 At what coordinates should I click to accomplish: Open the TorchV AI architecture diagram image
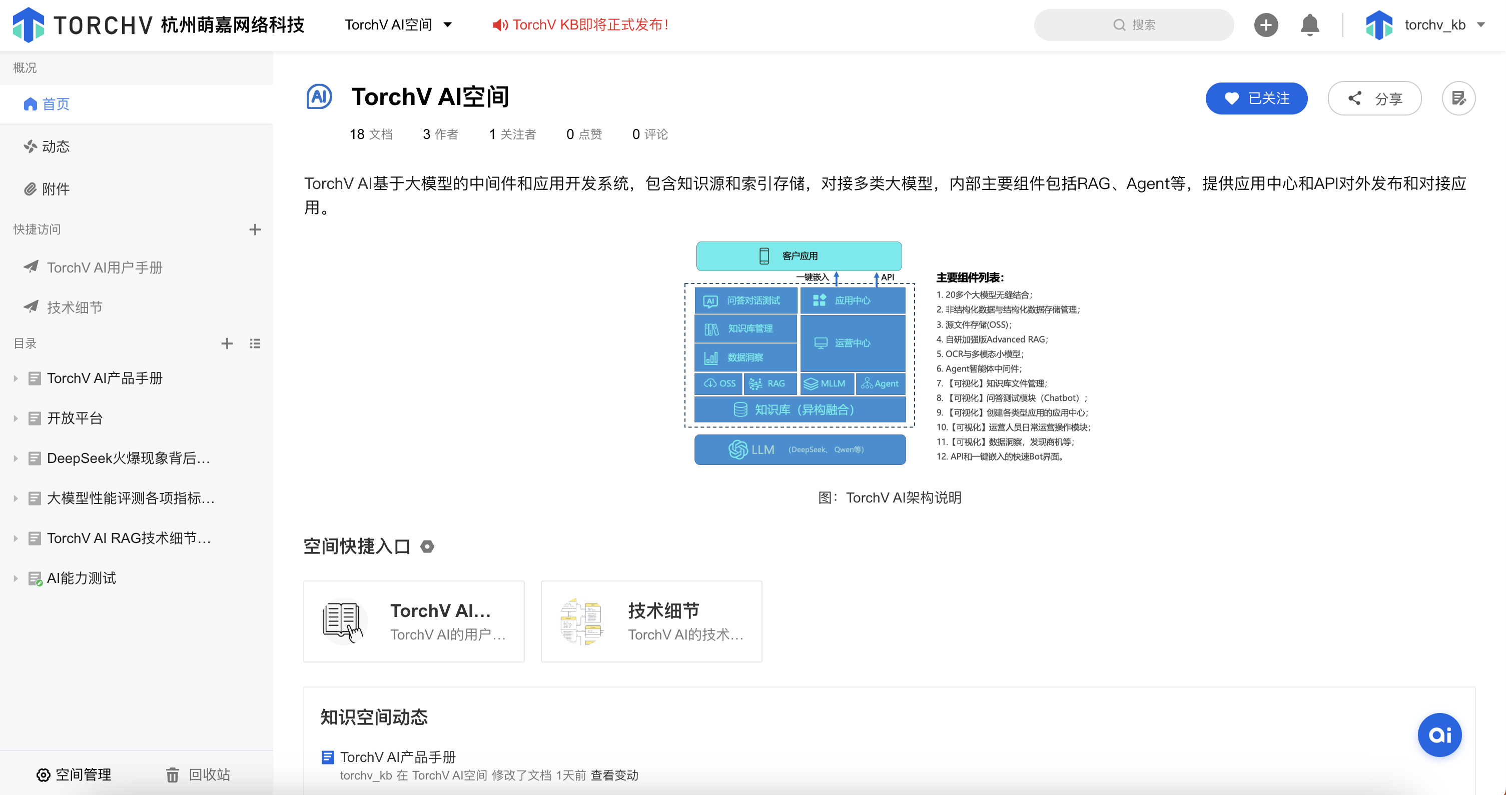point(889,353)
